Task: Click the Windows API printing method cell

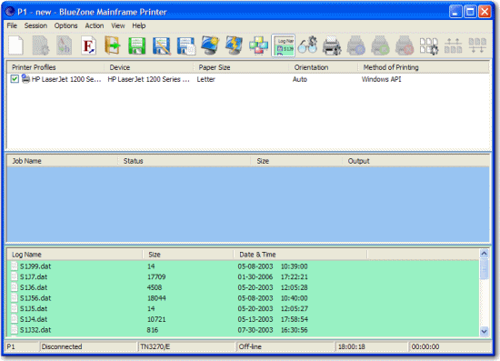Action: [x=382, y=79]
